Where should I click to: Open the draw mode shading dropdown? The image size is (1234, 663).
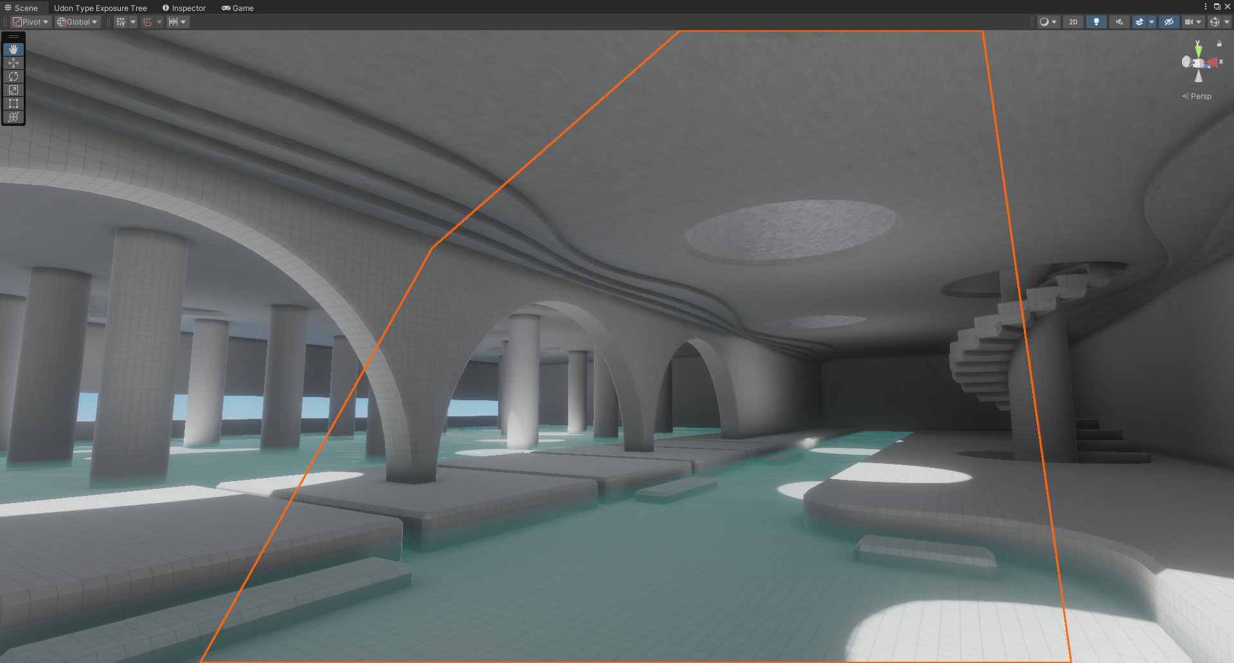(x=1048, y=22)
